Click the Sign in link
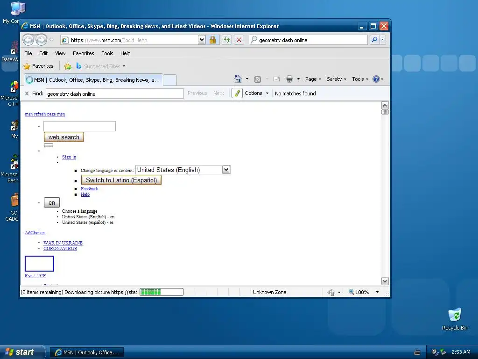This screenshot has height=359, width=478. 69,157
